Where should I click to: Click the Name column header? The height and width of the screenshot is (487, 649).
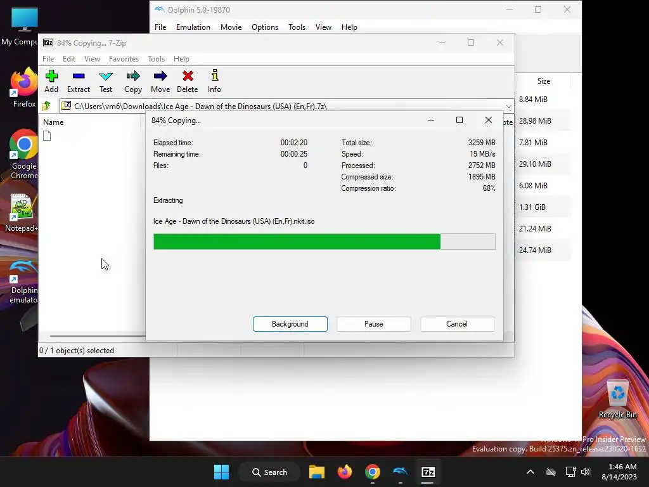pos(53,122)
